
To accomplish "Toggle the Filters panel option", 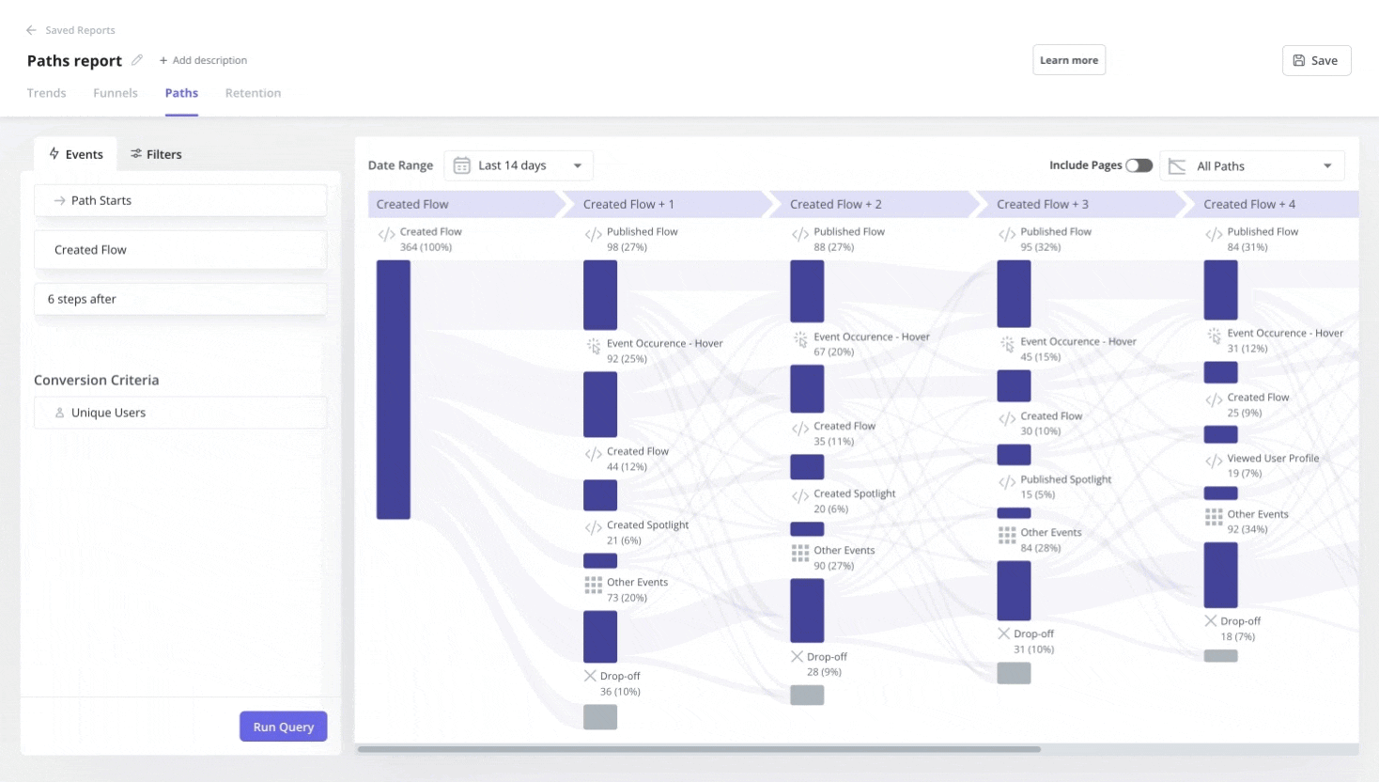I will (156, 153).
